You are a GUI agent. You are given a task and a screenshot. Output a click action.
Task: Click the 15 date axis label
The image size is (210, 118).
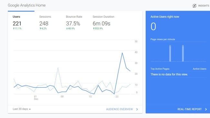(x=90, y=96)
